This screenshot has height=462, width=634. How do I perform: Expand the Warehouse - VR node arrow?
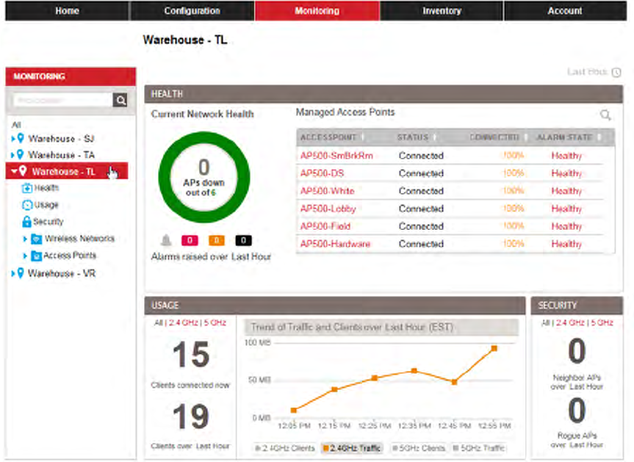(13, 273)
